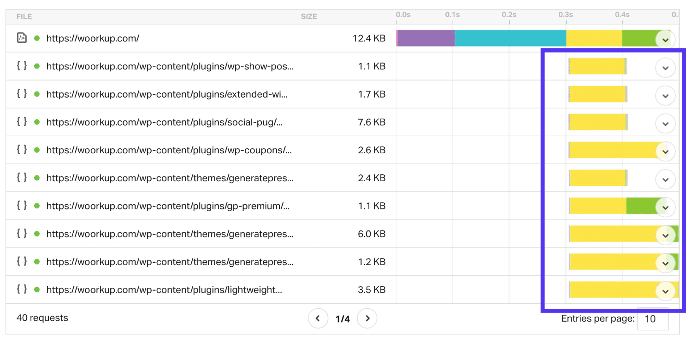Go to the previous page of requests
The image size is (686, 340).
coord(318,318)
